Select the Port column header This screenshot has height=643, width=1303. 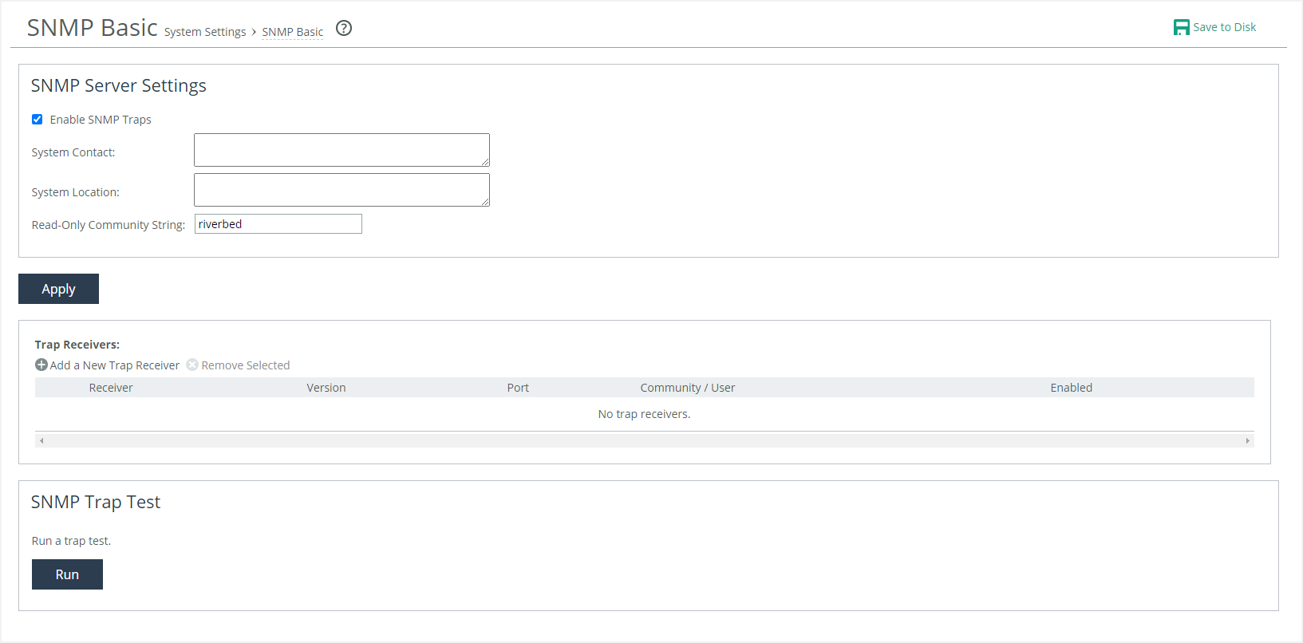point(518,388)
